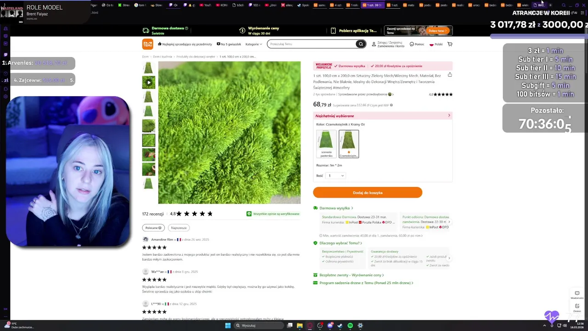The width and height of the screenshot is (588, 331).
Task: Click 'Wszystkie opinie są weryfikowane' badge
Action: click(273, 214)
